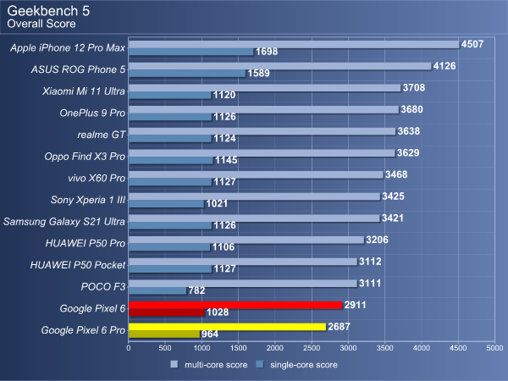Screen dimensions: 508x381
Task: Click the 3500 tick on the x-axis
Action: pos(385,348)
